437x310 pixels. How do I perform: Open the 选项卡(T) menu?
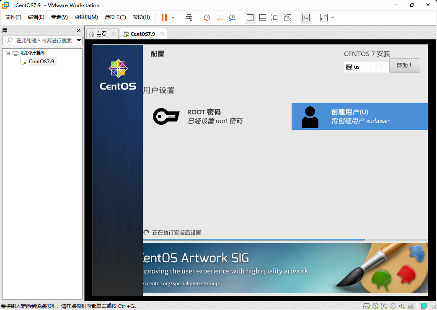[115, 17]
